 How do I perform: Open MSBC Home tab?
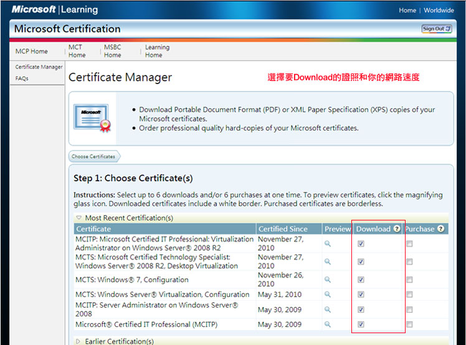pyautogui.click(x=112, y=51)
